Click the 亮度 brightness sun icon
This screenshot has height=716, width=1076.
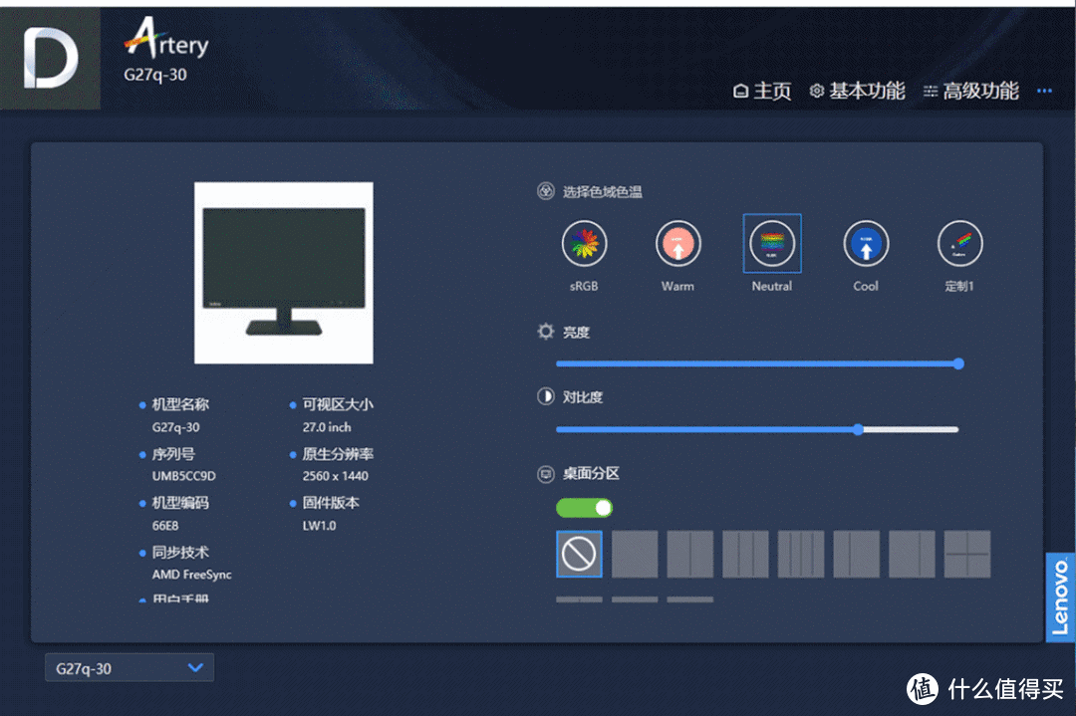546,332
